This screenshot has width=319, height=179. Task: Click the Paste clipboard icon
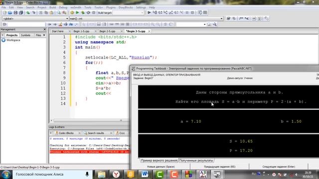[x=52, y=12]
